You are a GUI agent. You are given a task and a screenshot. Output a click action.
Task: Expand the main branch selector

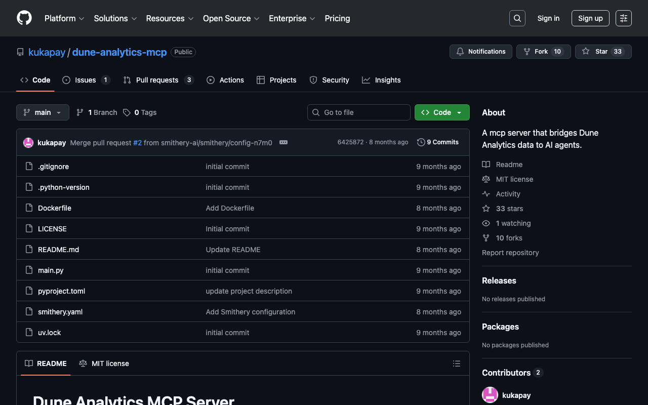(x=43, y=112)
